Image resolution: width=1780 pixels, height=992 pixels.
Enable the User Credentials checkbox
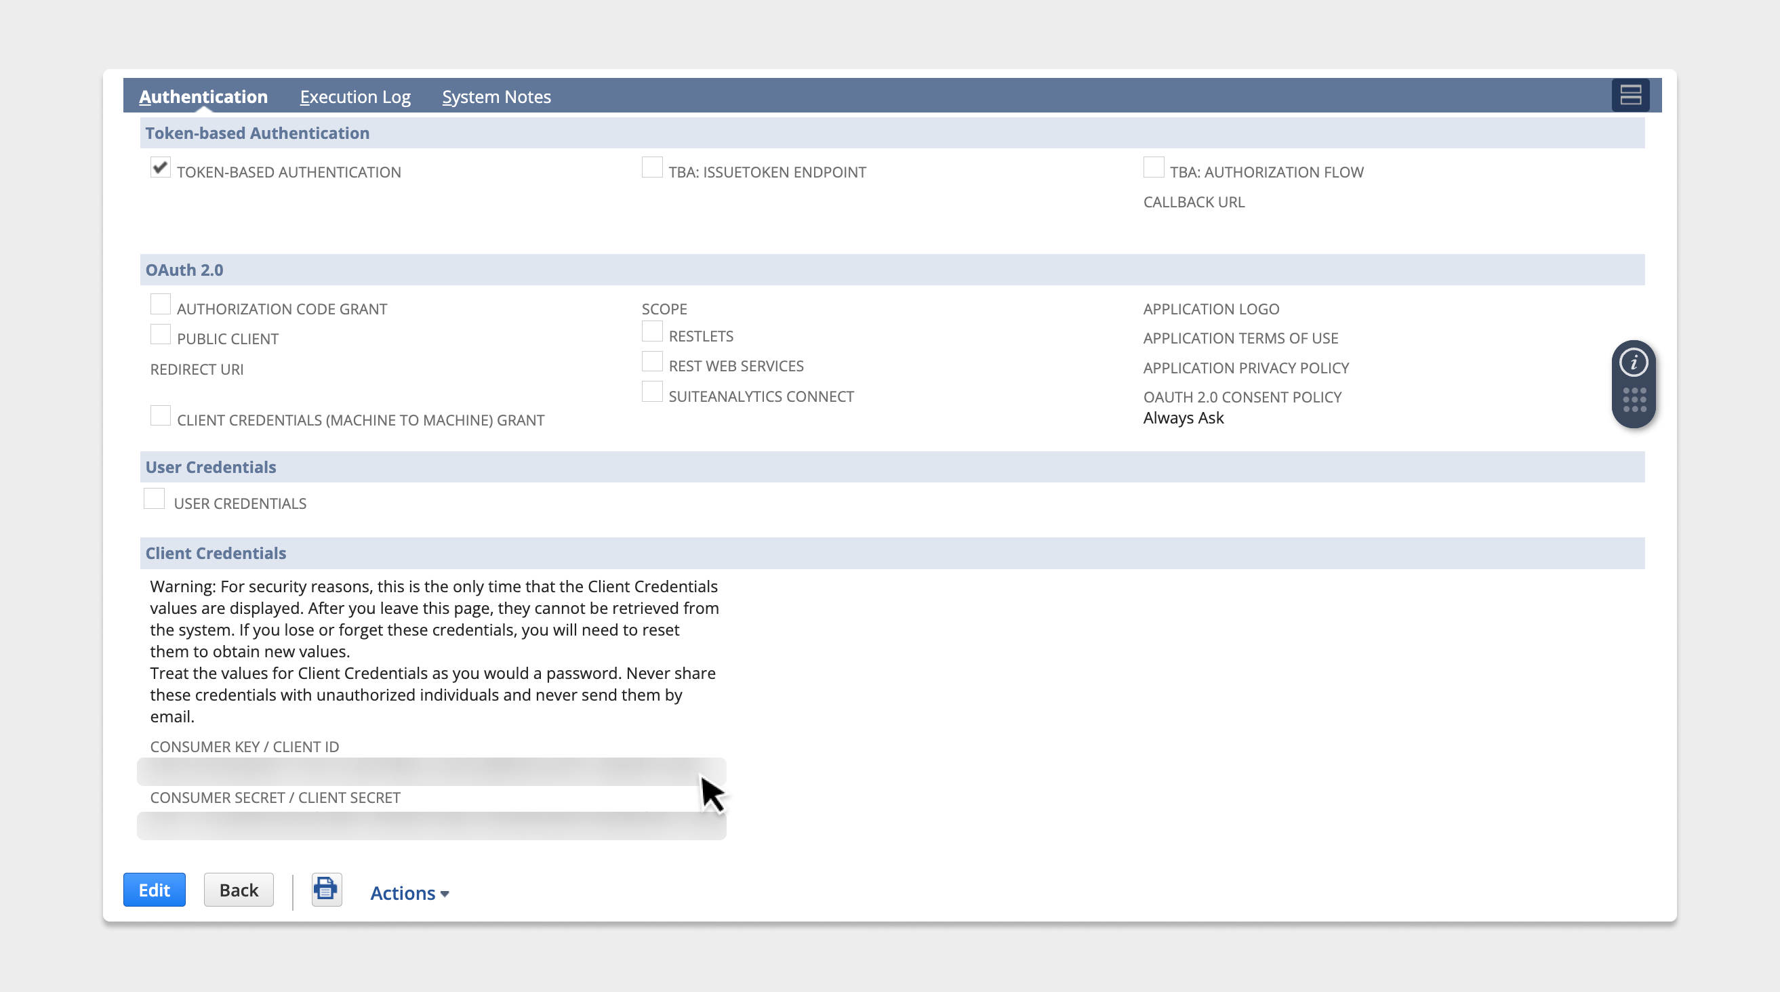coord(155,498)
